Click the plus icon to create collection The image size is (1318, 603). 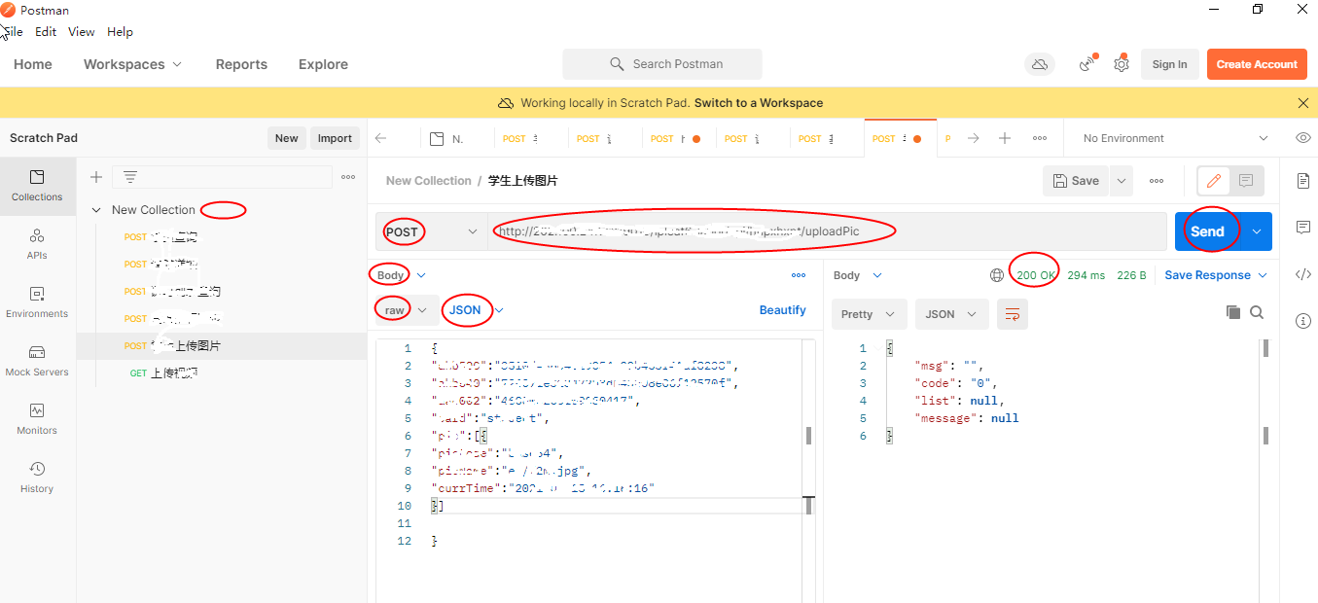[96, 177]
